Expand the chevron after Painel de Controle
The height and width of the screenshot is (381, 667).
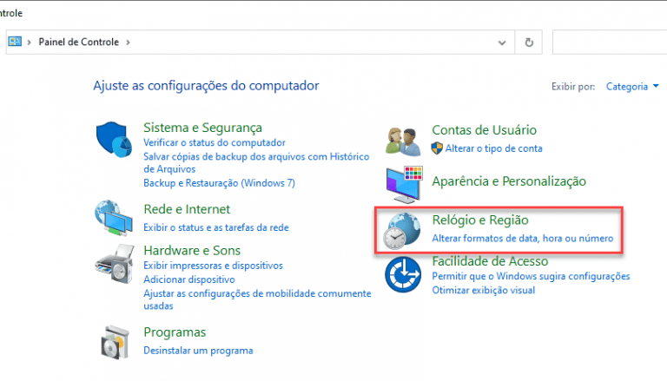[x=128, y=43]
